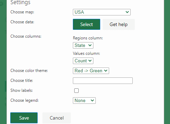Cancel the settings dialog

pyautogui.click(x=57, y=118)
